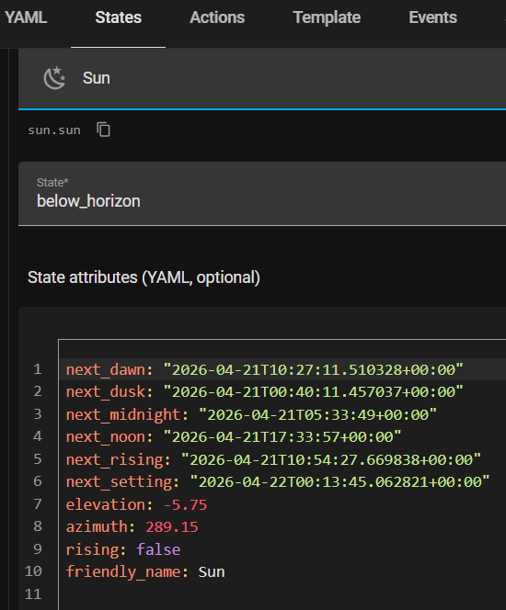The height and width of the screenshot is (610, 506).
Task: Click the moon and stars Sun icon
Action: 54,78
